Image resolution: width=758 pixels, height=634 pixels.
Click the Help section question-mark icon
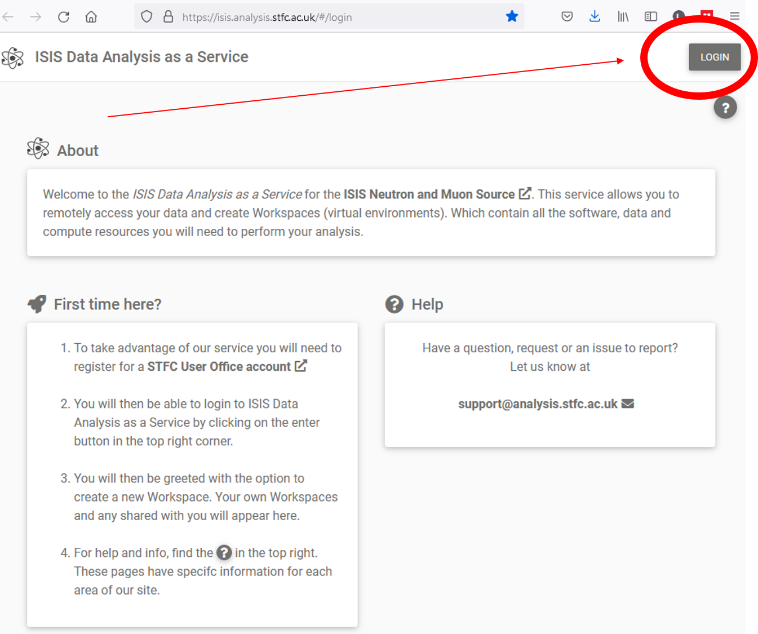[394, 304]
